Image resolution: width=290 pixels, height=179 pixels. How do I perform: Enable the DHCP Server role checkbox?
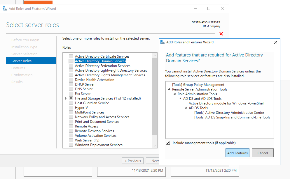tap(71, 84)
